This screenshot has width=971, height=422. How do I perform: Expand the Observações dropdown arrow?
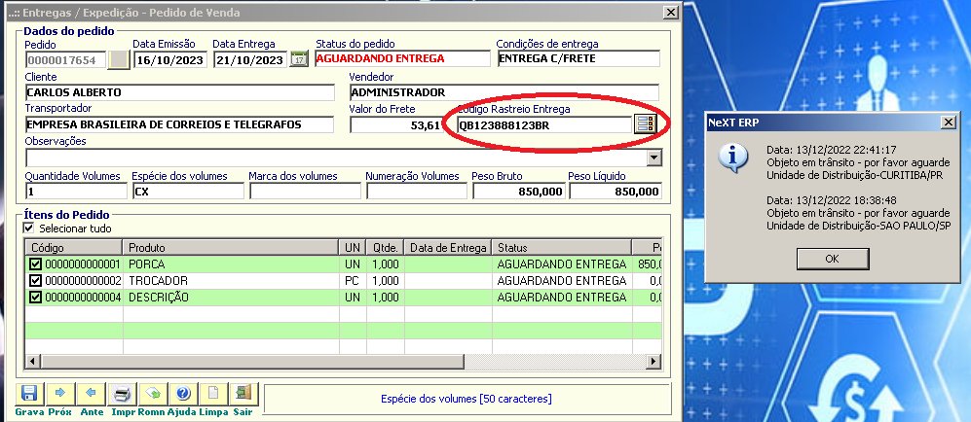[654, 158]
